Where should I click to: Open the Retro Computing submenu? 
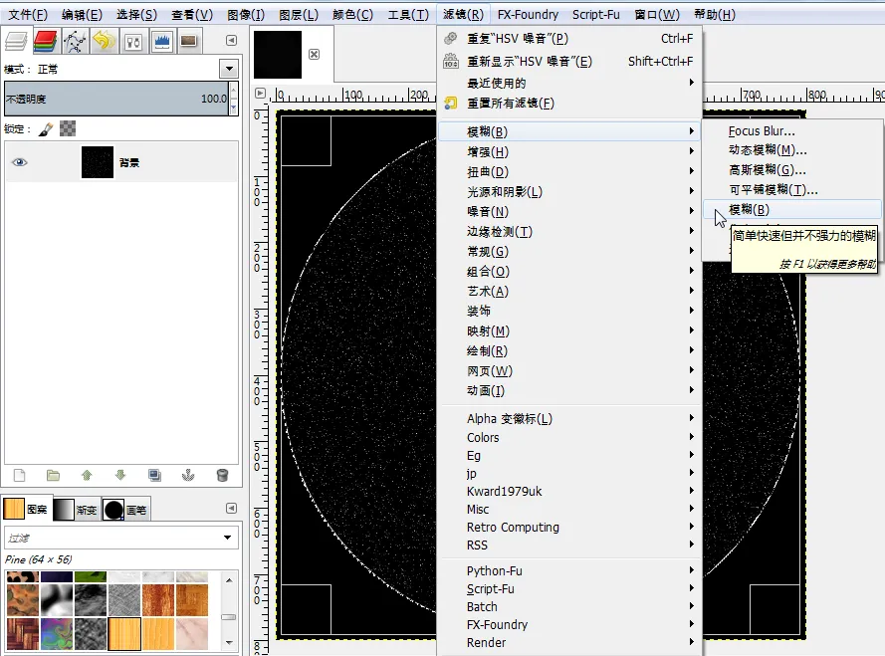569,527
